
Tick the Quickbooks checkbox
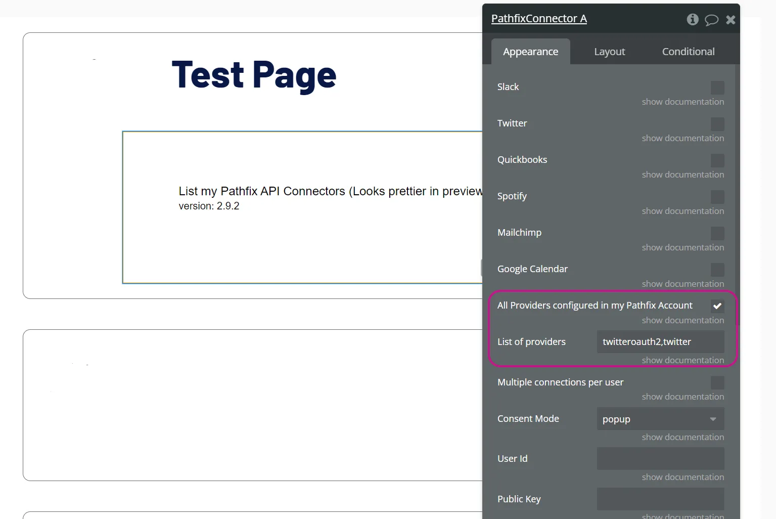pos(717,160)
